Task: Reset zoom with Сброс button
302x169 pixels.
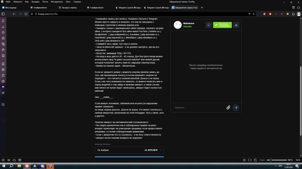Action: (x=262, y=160)
